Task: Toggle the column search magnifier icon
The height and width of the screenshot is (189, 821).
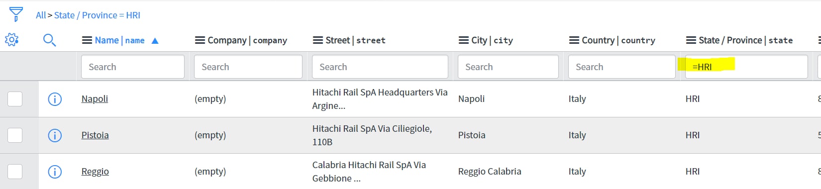Action: click(49, 40)
